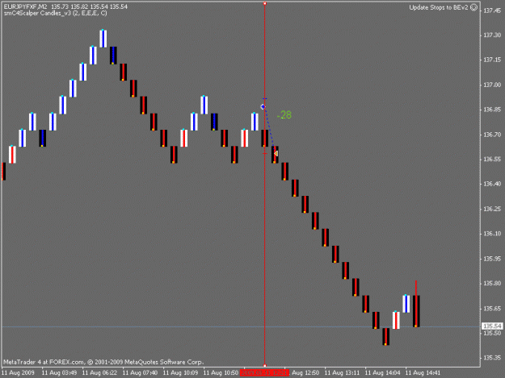The width and height of the screenshot is (505, 378).
Task: Click the 11 Aug 06:22 time label
Action: [x=100, y=373]
